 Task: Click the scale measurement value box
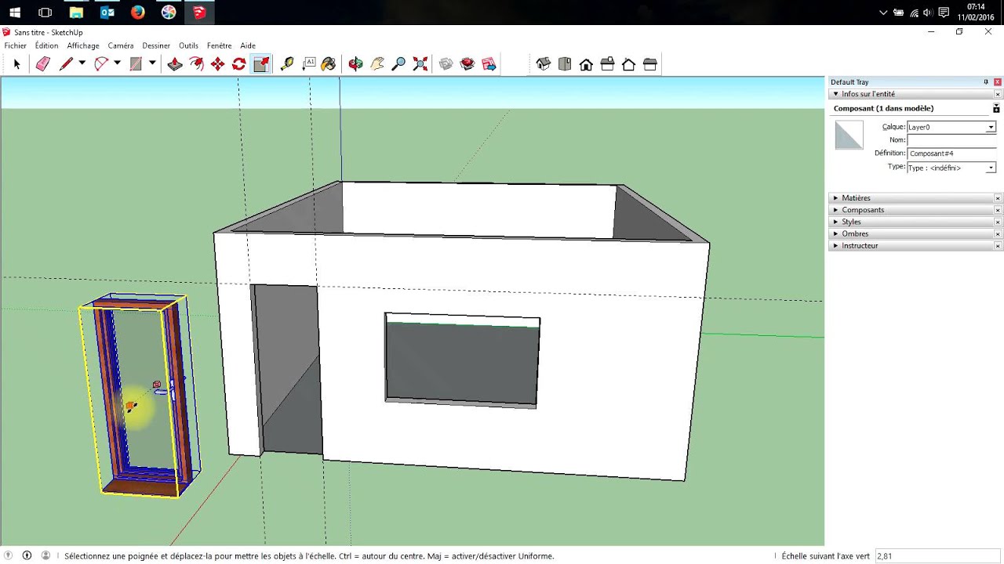938,556
